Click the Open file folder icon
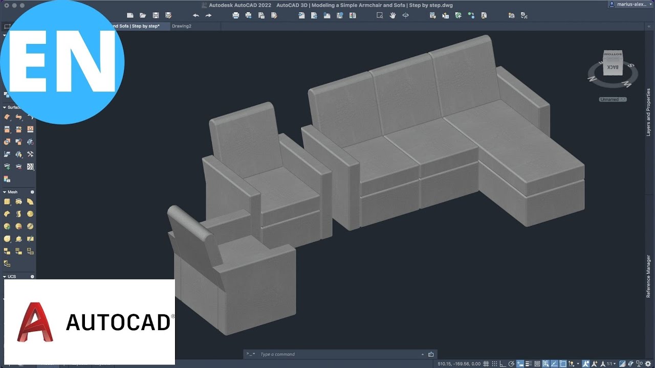 143,15
